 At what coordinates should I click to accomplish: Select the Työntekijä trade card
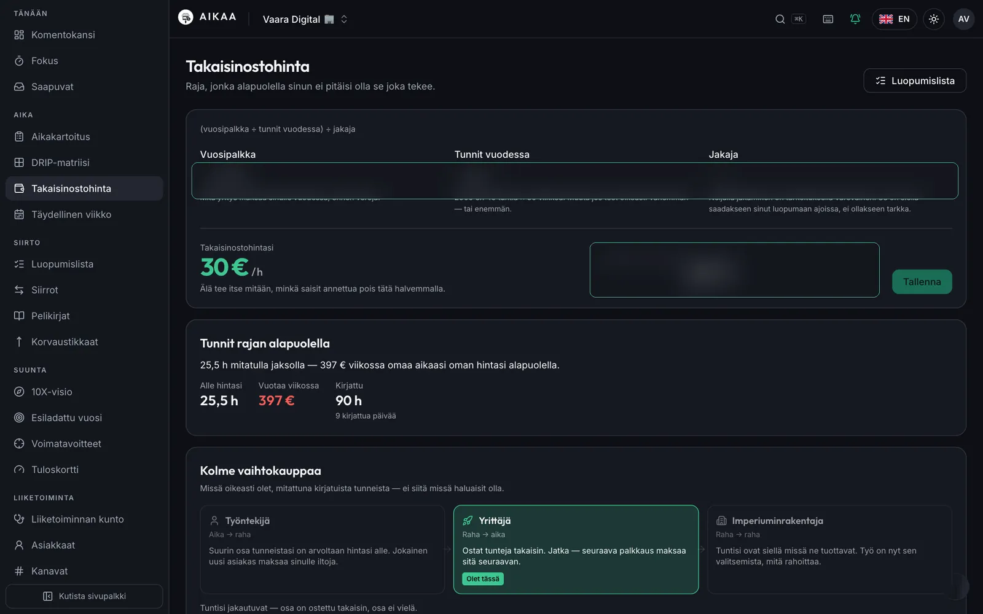[322, 550]
